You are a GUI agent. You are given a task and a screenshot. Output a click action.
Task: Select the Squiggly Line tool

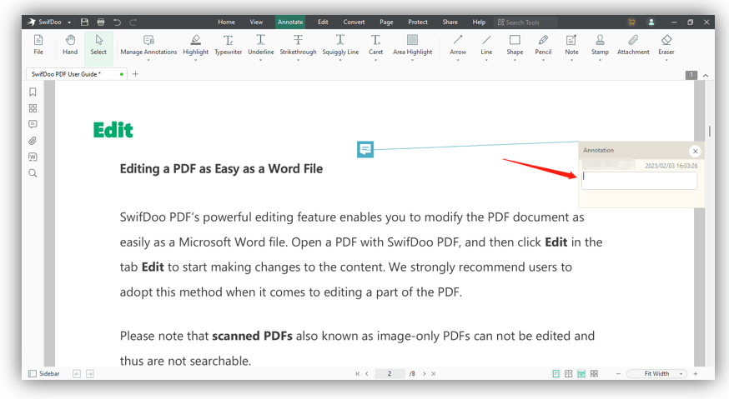click(x=340, y=45)
